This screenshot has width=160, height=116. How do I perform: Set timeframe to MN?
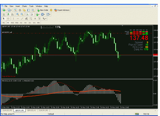38,23
